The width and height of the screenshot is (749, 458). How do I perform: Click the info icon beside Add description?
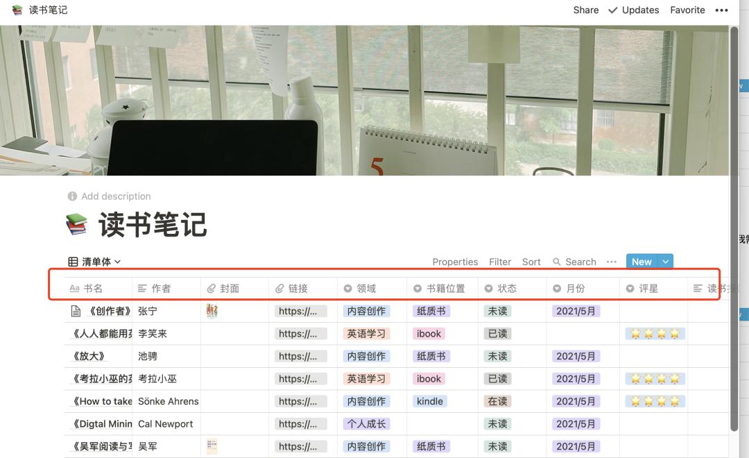pyautogui.click(x=73, y=196)
